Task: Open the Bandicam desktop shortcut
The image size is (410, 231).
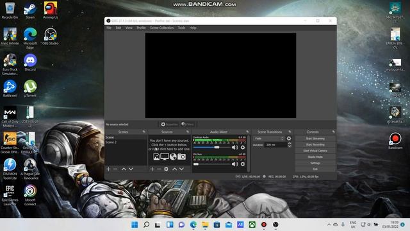Action: (x=395, y=141)
